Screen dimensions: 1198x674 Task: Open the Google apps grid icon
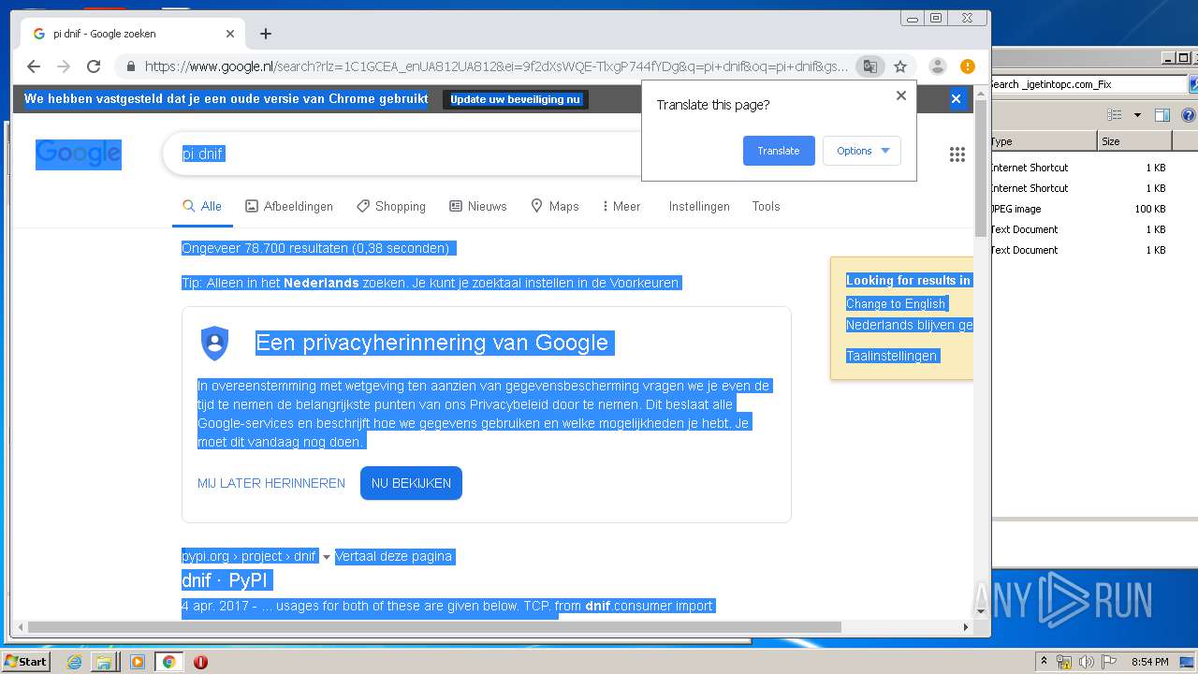pyautogui.click(x=957, y=154)
